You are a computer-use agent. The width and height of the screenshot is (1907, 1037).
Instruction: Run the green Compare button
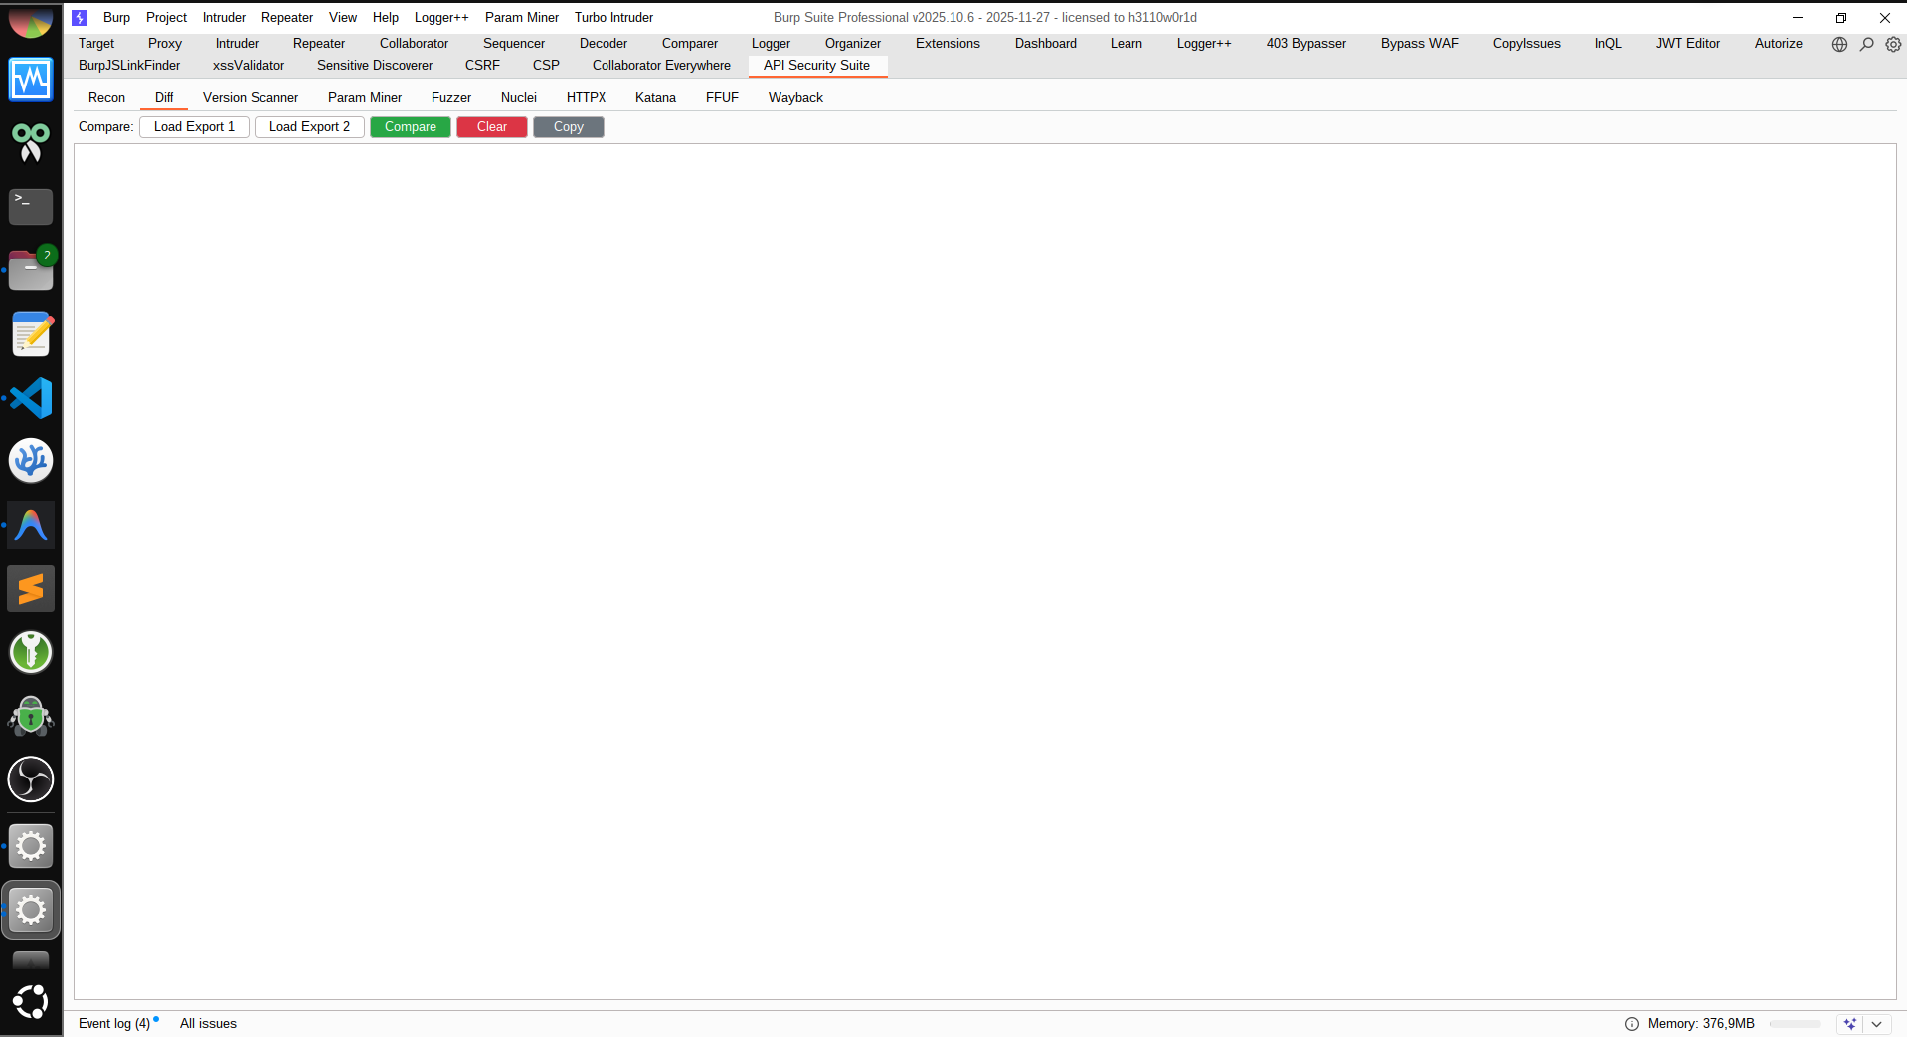[x=411, y=127]
